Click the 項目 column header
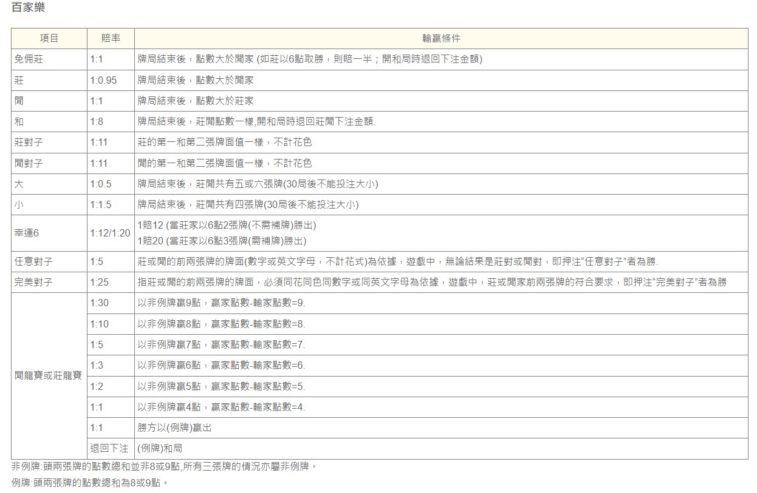The height and width of the screenshot is (493, 757). 49,38
